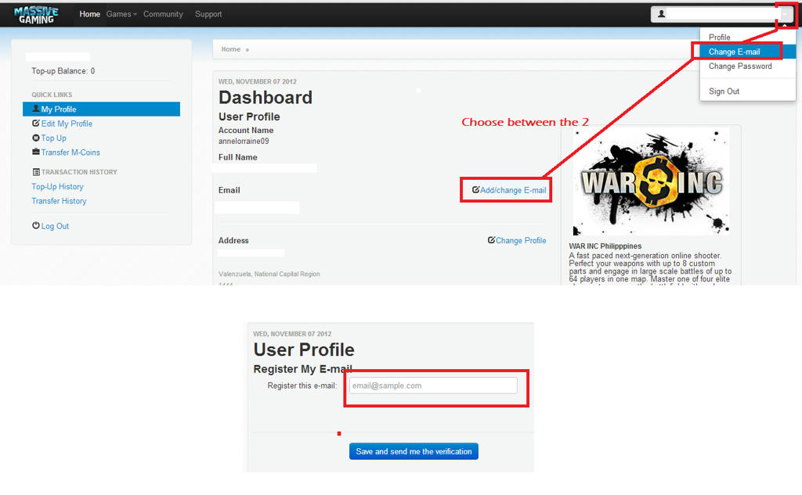Focus the Register this e-mail field
The height and width of the screenshot is (495, 802).
pyautogui.click(x=432, y=386)
